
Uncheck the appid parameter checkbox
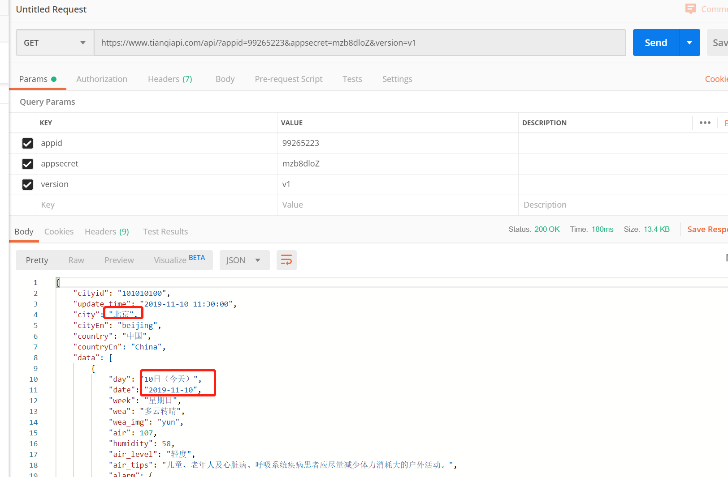[x=27, y=143]
